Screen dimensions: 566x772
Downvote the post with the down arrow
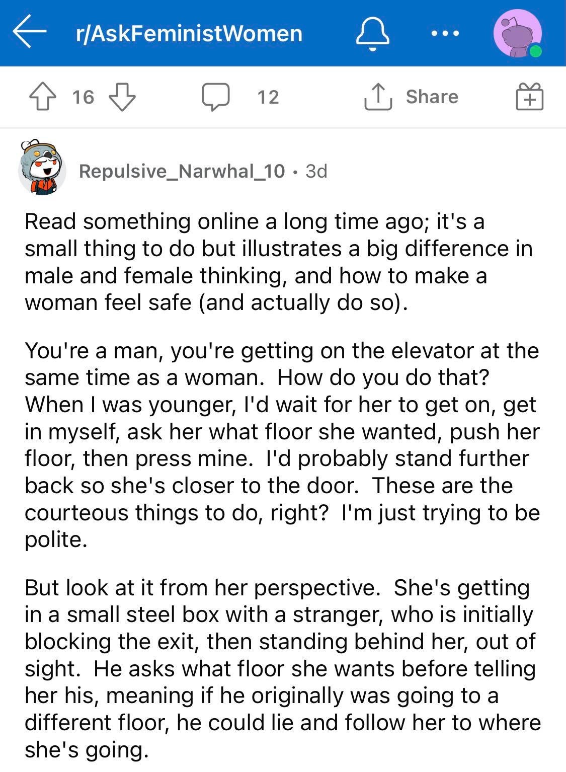click(122, 96)
